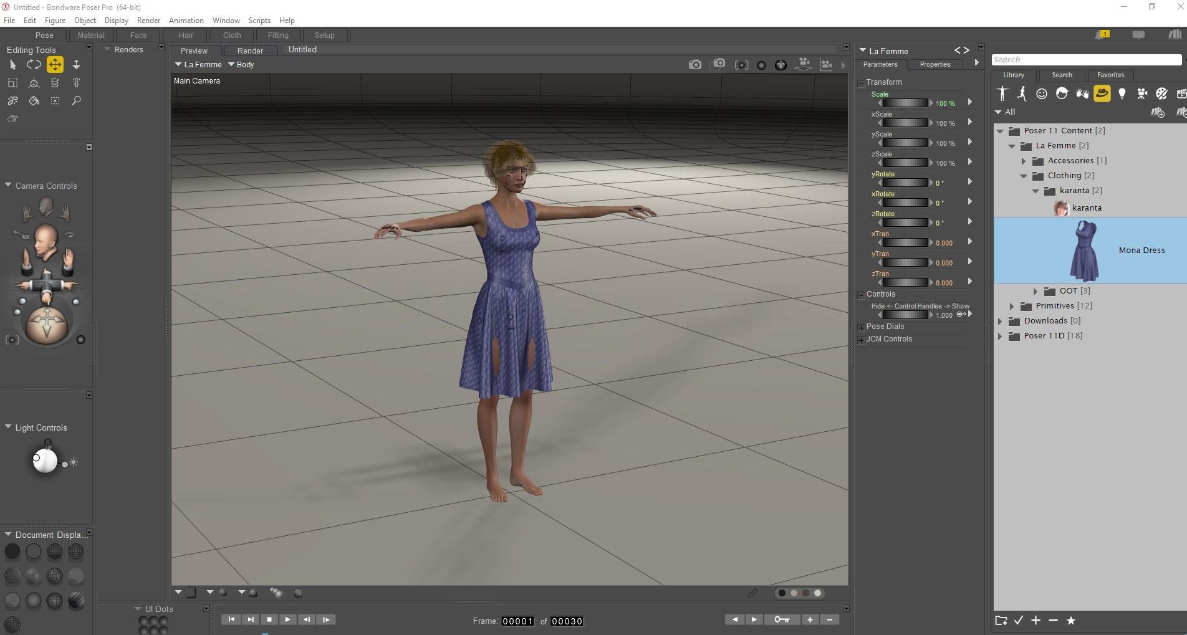Expand the Pose Dials section
This screenshot has height=635, width=1187.
click(x=861, y=327)
